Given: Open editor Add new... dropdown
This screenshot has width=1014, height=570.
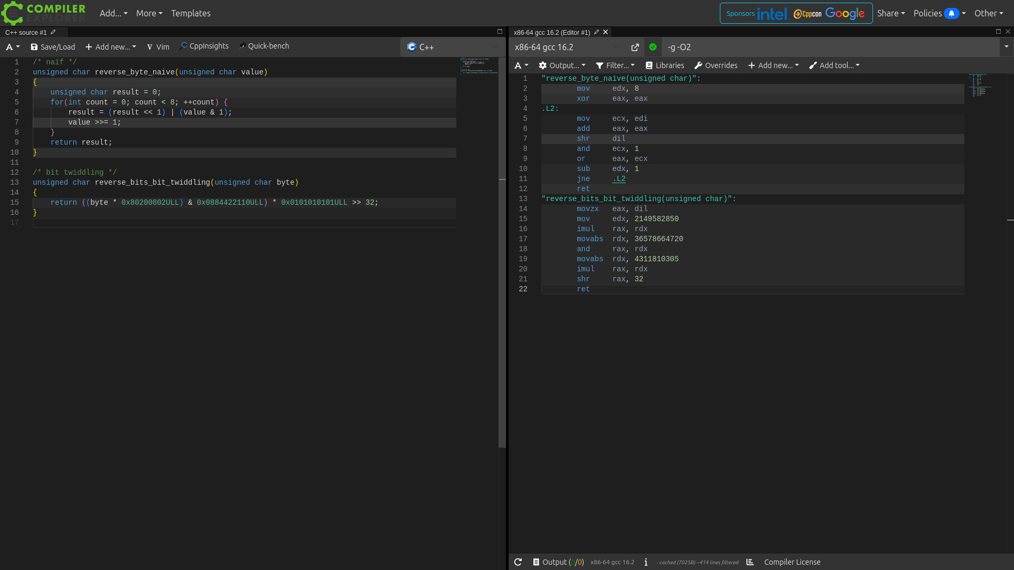Looking at the screenshot, I should pos(110,47).
